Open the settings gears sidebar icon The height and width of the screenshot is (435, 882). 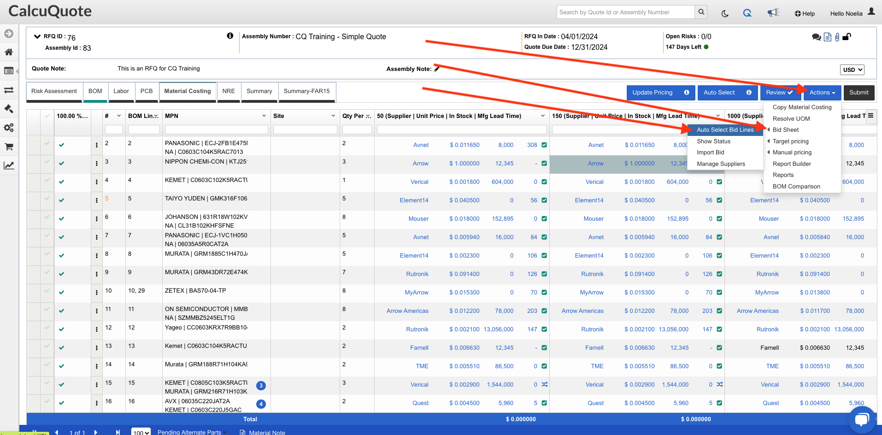tap(9, 128)
